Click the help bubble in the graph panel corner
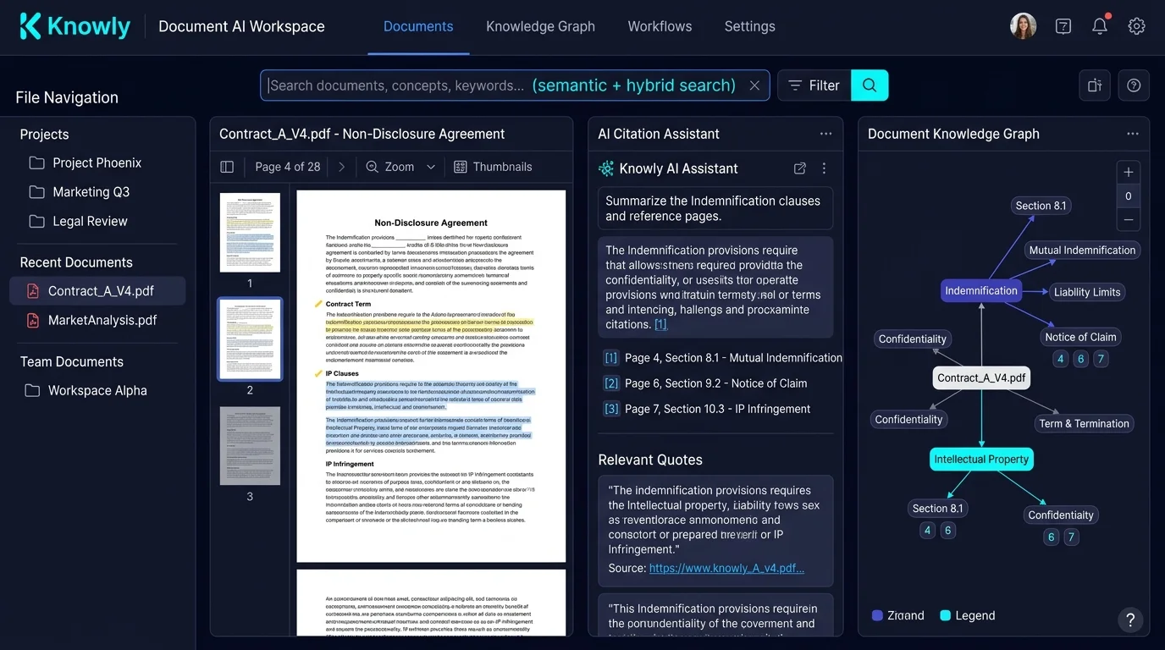 [x=1130, y=620]
